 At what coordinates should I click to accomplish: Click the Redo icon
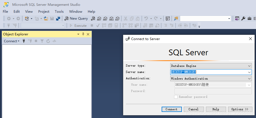pos(156,19)
